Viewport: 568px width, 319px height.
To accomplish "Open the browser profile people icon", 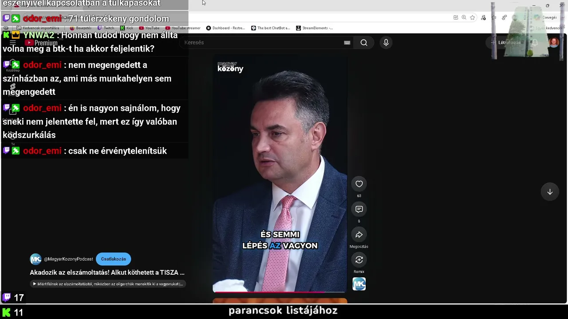I will click(x=505, y=18).
